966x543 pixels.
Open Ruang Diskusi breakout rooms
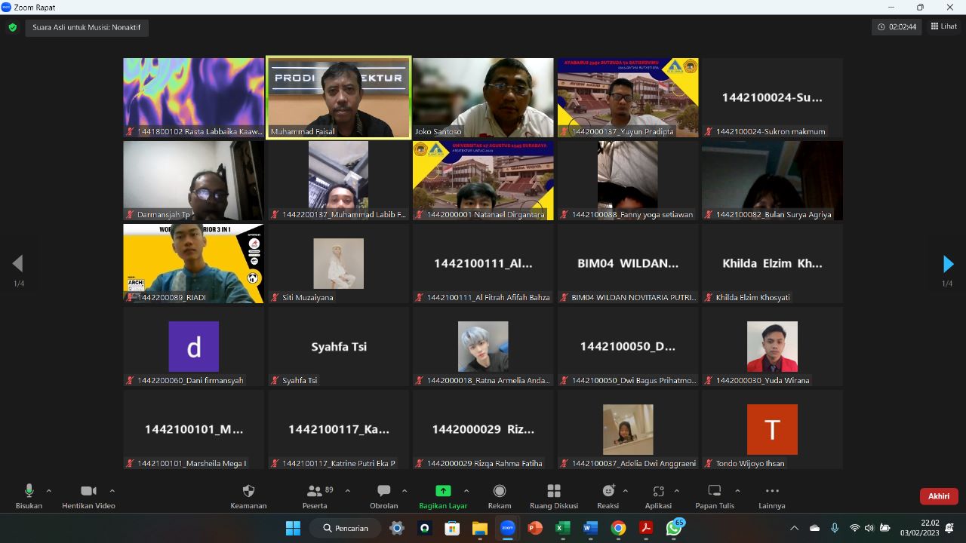tap(553, 492)
